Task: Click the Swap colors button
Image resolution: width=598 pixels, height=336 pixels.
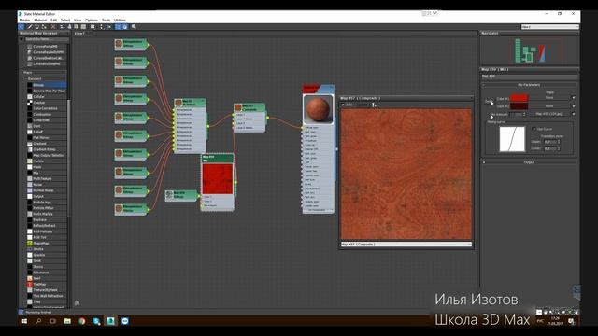Action: [489, 102]
